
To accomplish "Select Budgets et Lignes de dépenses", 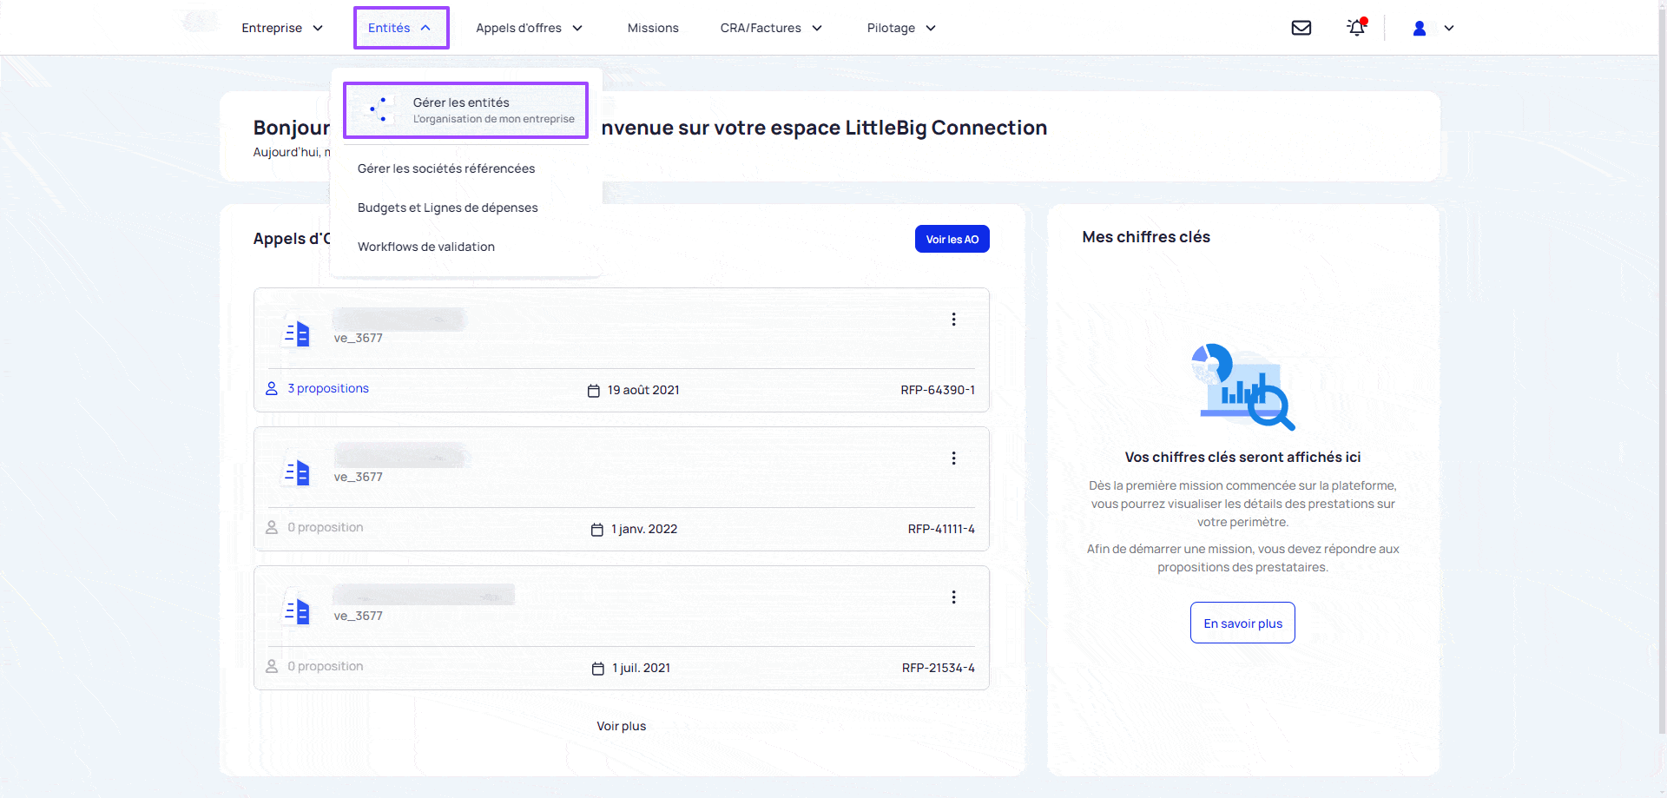I will [x=447, y=208].
